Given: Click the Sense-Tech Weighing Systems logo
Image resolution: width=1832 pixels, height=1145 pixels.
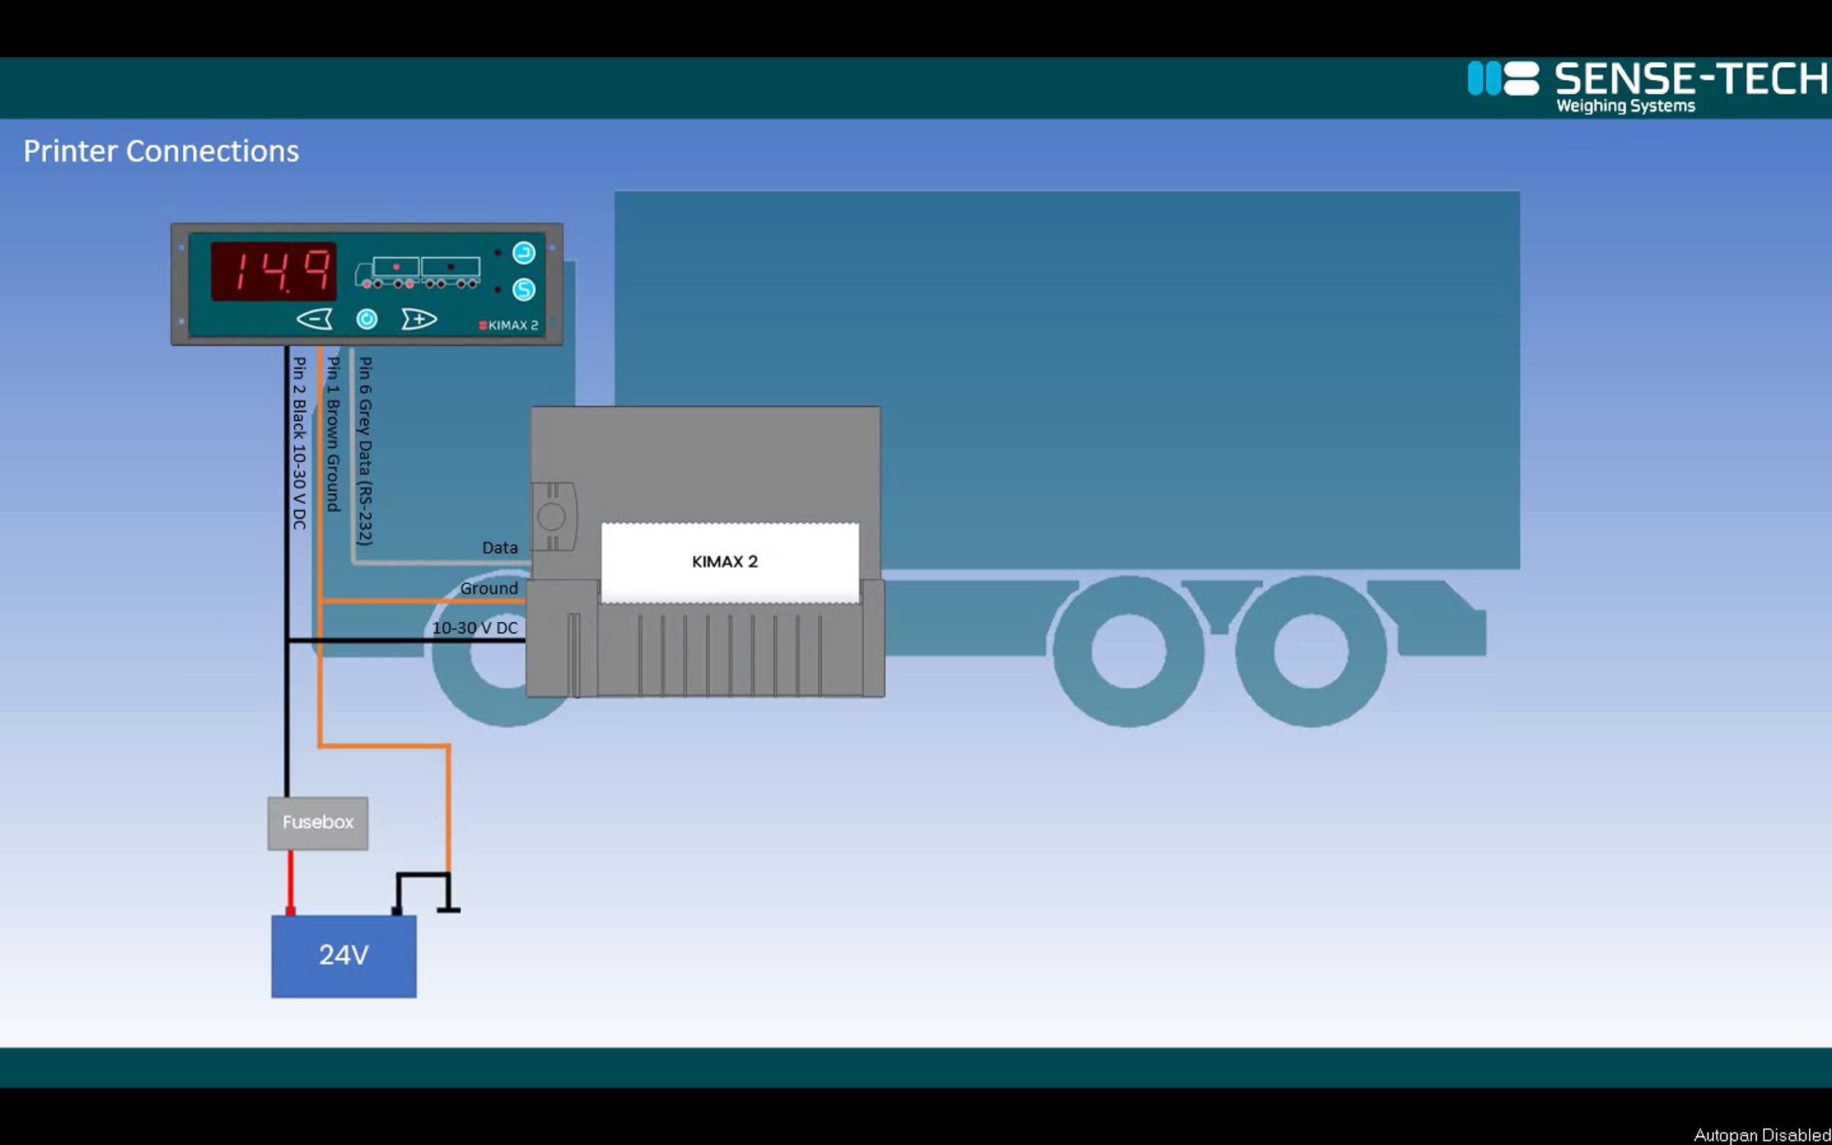Looking at the screenshot, I should [x=1647, y=87].
